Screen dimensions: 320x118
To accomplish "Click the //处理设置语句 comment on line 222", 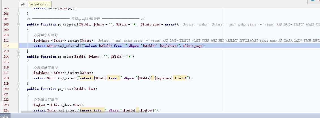I will pyautogui.click(x=46, y=100).
